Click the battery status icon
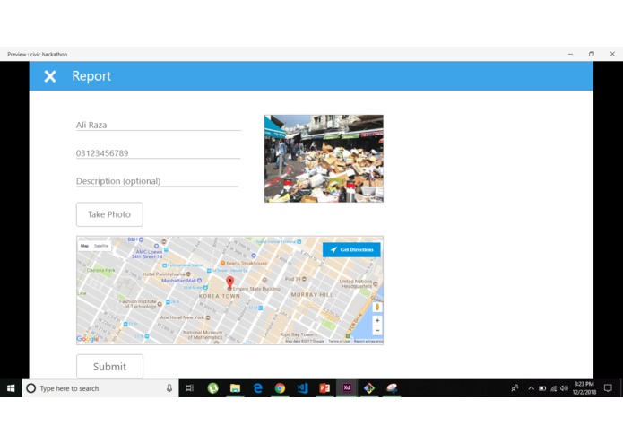The image size is (623, 443). pos(542,388)
